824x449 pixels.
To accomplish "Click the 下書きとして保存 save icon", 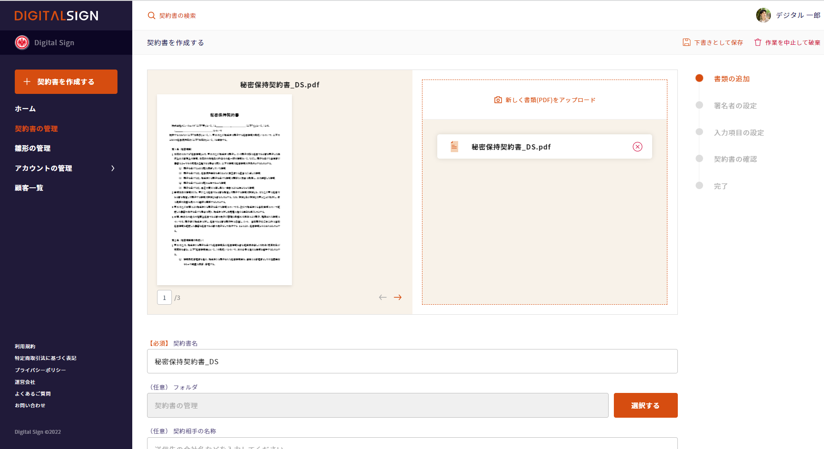I will pos(687,42).
